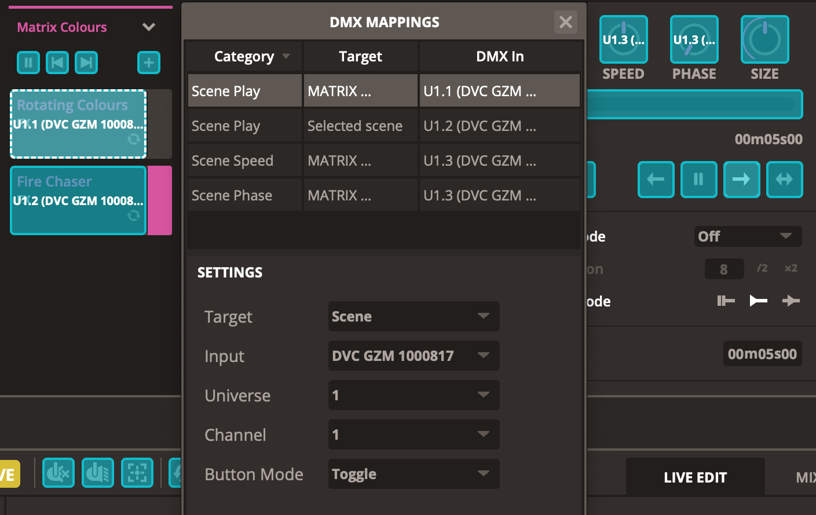Click the center focus icon in bottom toolbar
The image size is (816, 515).
(x=137, y=473)
